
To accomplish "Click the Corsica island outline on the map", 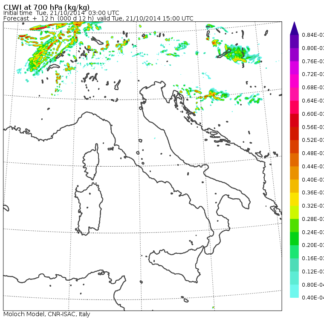I will point(91,161).
